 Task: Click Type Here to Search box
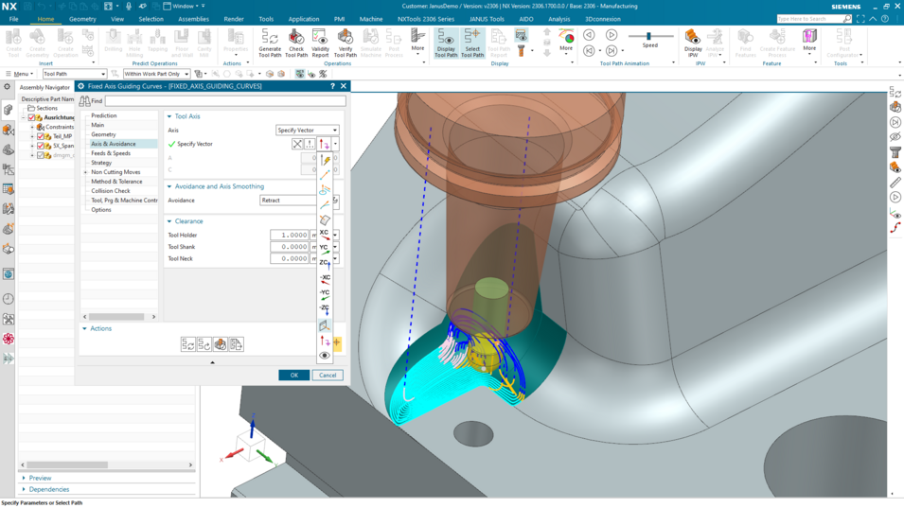pos(809,19)
